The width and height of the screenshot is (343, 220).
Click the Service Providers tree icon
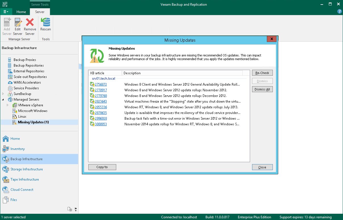pyautogui.click(x=10, y=88)
